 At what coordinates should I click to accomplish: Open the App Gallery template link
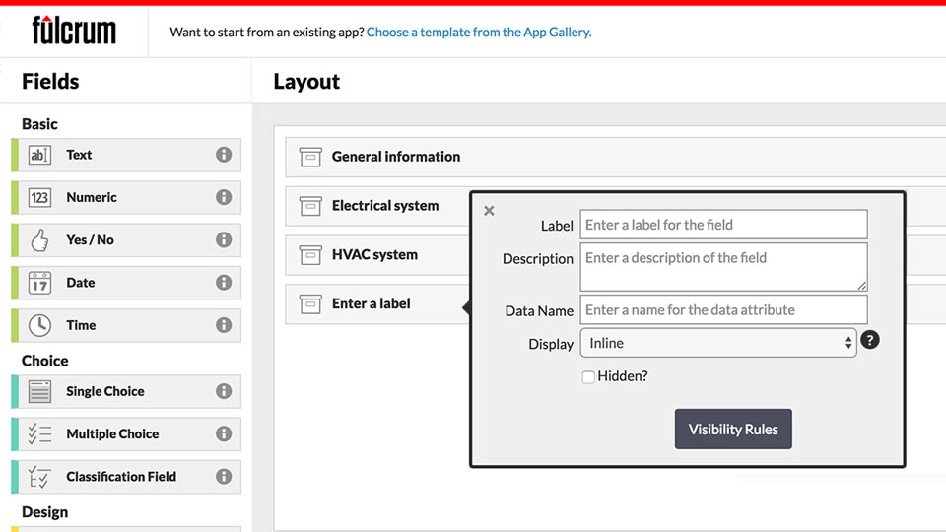(x=479, y=32)
